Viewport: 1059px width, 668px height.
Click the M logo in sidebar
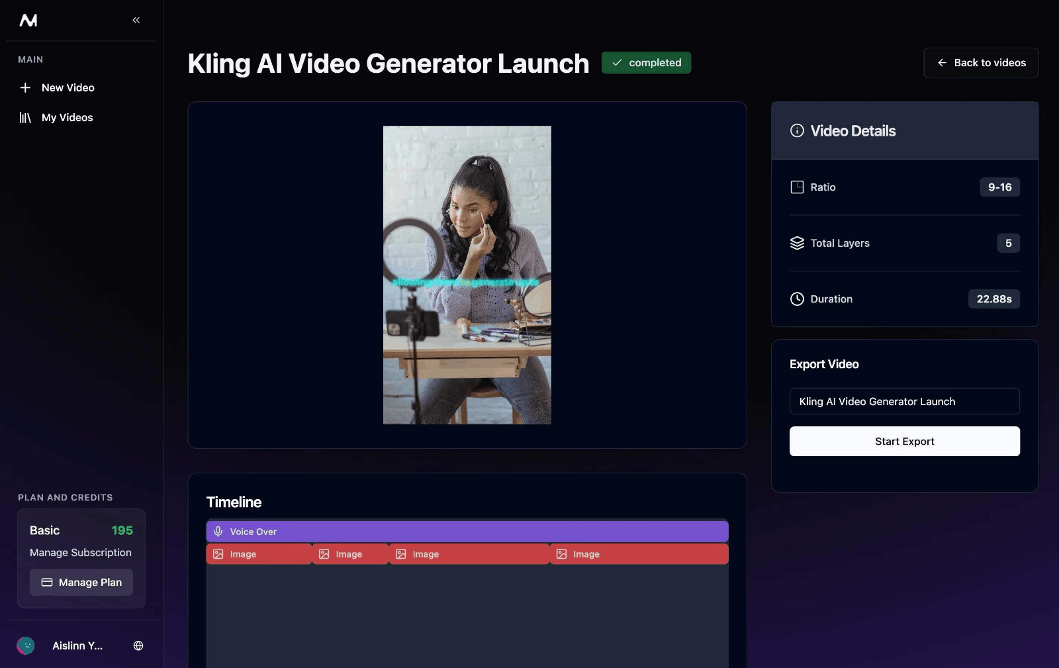(x=28, y=21)
